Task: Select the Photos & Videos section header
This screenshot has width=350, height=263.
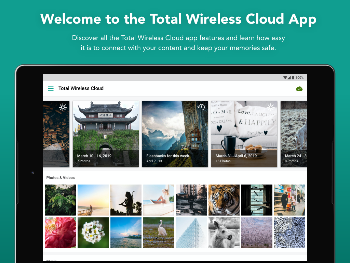Action: (60, 178)
